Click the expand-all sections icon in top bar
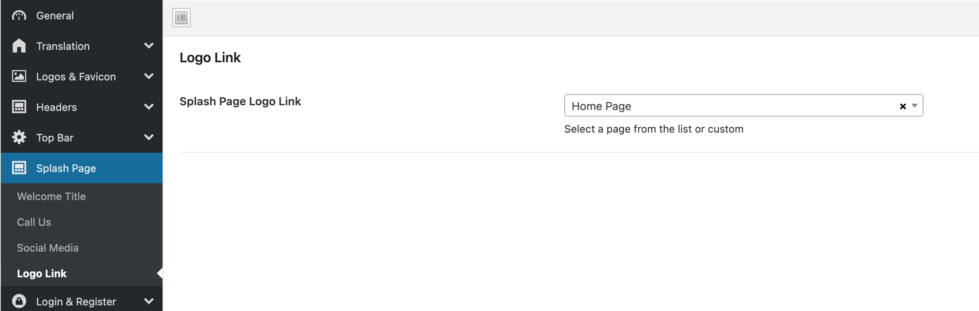The width and height of the screenshot is (979, 311). coord(181,18)
